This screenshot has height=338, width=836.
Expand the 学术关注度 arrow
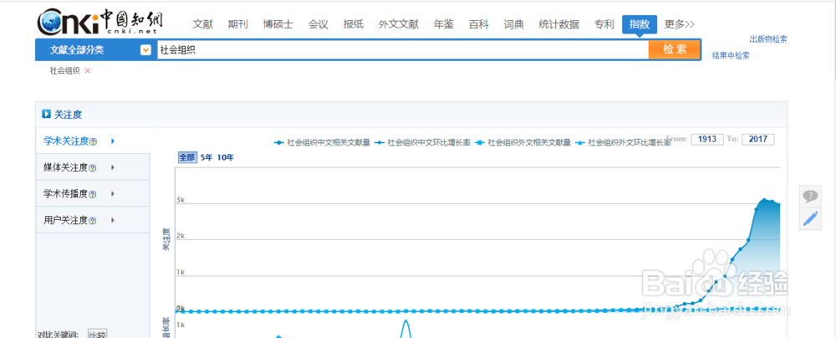tap(113, 141)
